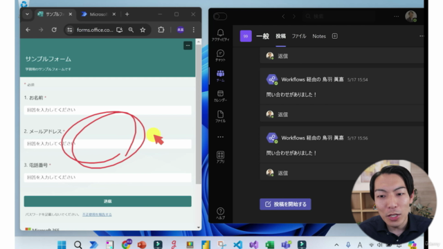
Task: Open the Chrome profile avatar
Action: 181,30
